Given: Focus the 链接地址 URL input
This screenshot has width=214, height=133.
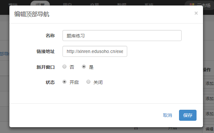Looking at the screenshot, I should (95, 51).
